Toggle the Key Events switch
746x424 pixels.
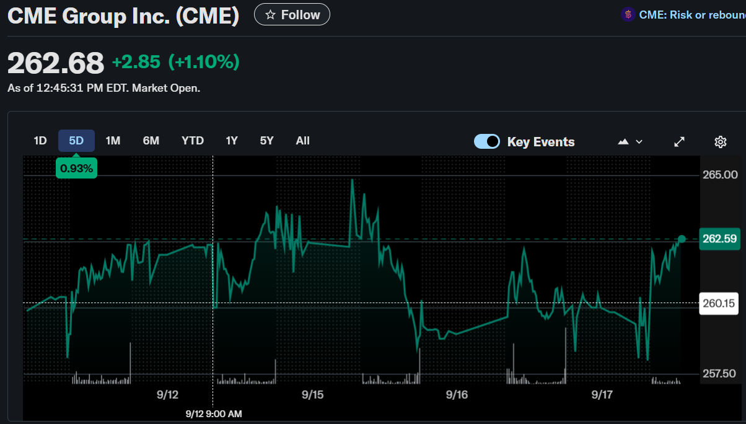[x=487, y=141]
